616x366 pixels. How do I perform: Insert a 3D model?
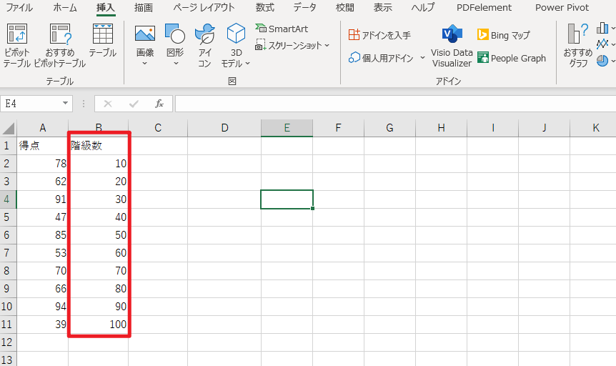pos(236,45)
